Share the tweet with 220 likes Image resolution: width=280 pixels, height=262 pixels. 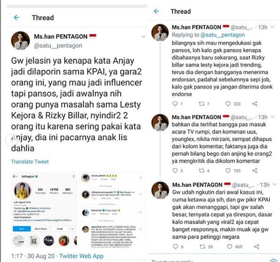255,103
